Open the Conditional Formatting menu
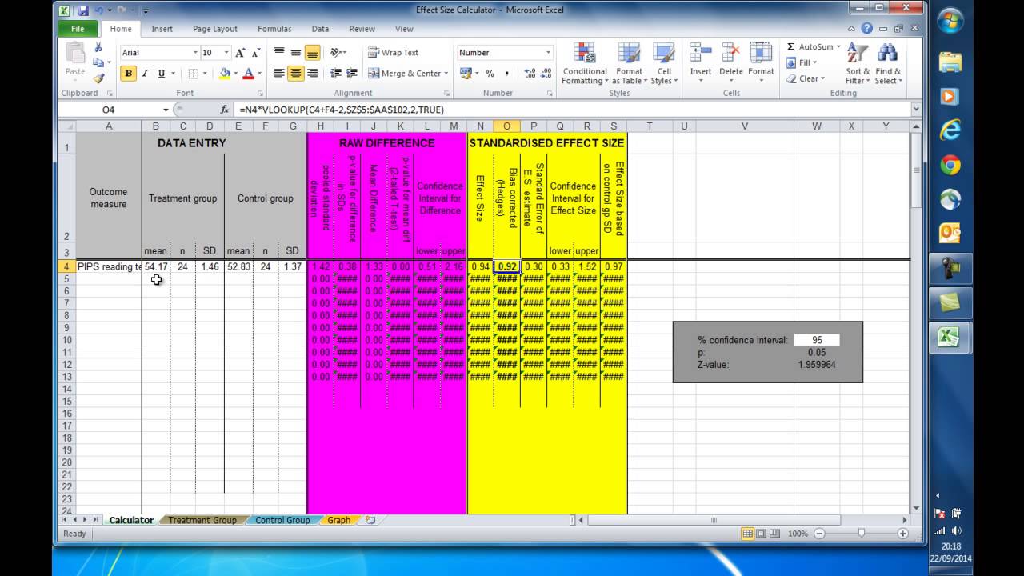 [585, 64]
